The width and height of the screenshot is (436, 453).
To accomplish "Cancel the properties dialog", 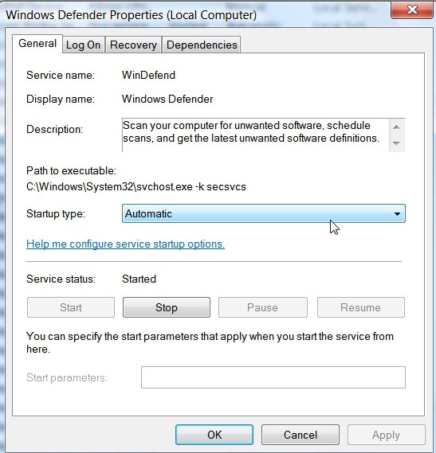I will pos(300,435).
